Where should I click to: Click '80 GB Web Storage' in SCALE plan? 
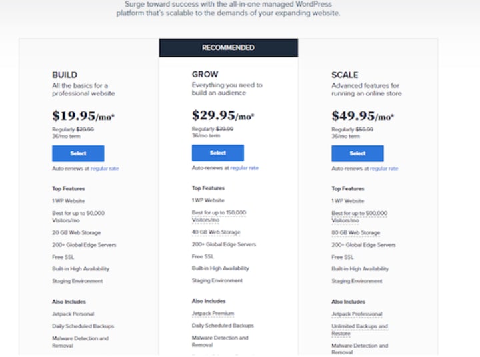355,233
